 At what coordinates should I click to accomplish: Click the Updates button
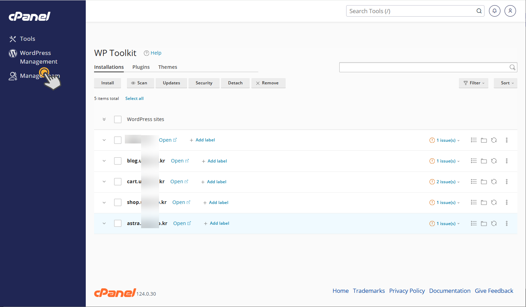171,83
